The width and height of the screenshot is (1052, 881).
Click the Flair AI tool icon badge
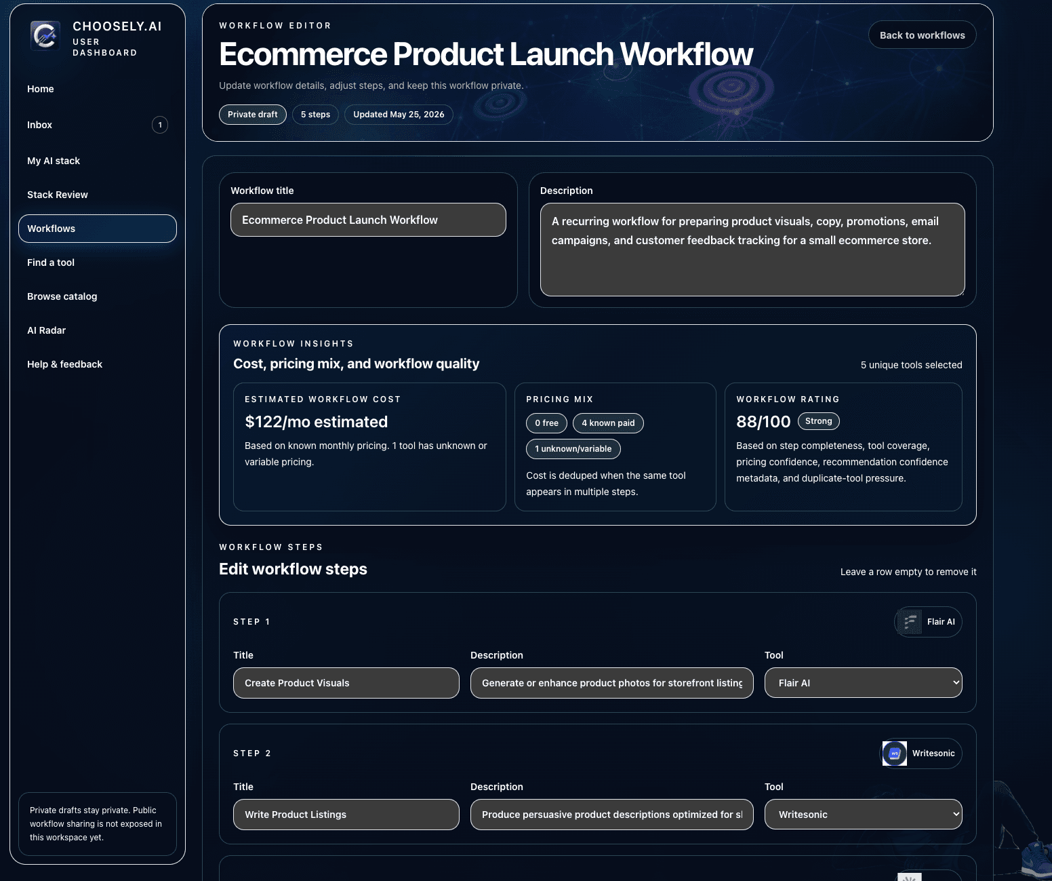point(910,622)
